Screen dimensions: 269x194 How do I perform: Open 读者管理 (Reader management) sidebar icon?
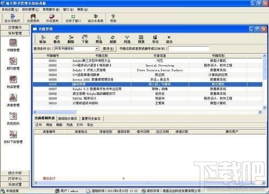13,100
